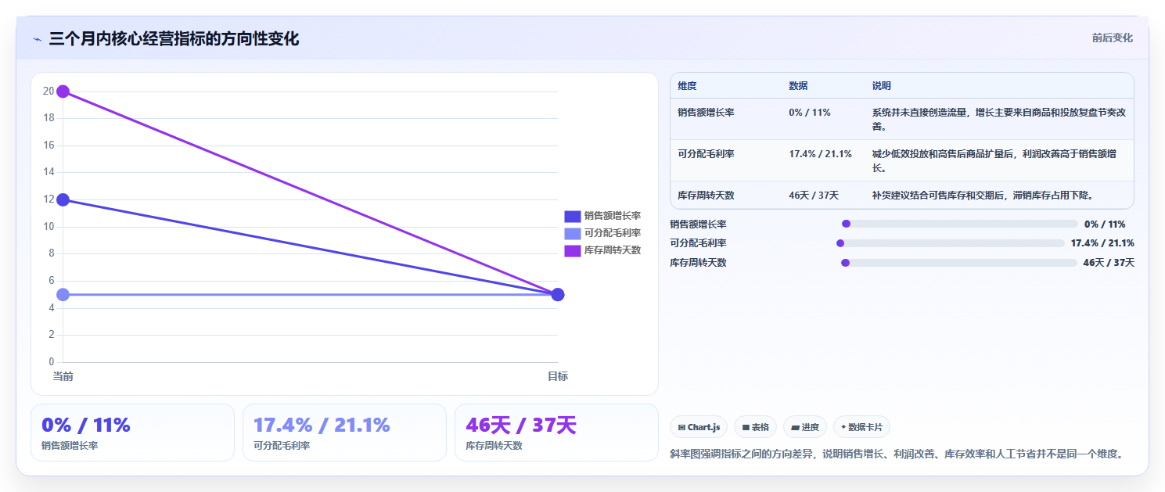Image resolution: width=1165 pixels, height=492 pixels.
Task: Click the footer note starting with 斜率图强调
Action: pyautogui.click(x=897, y=453)
